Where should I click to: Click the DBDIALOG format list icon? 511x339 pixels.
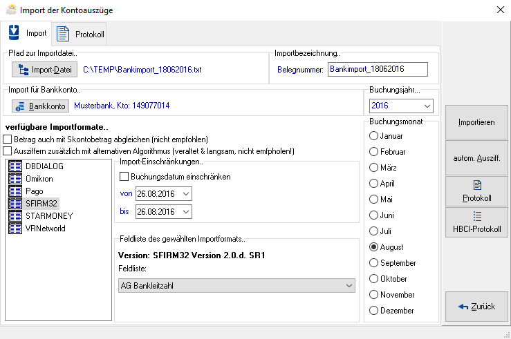(15, 166)
